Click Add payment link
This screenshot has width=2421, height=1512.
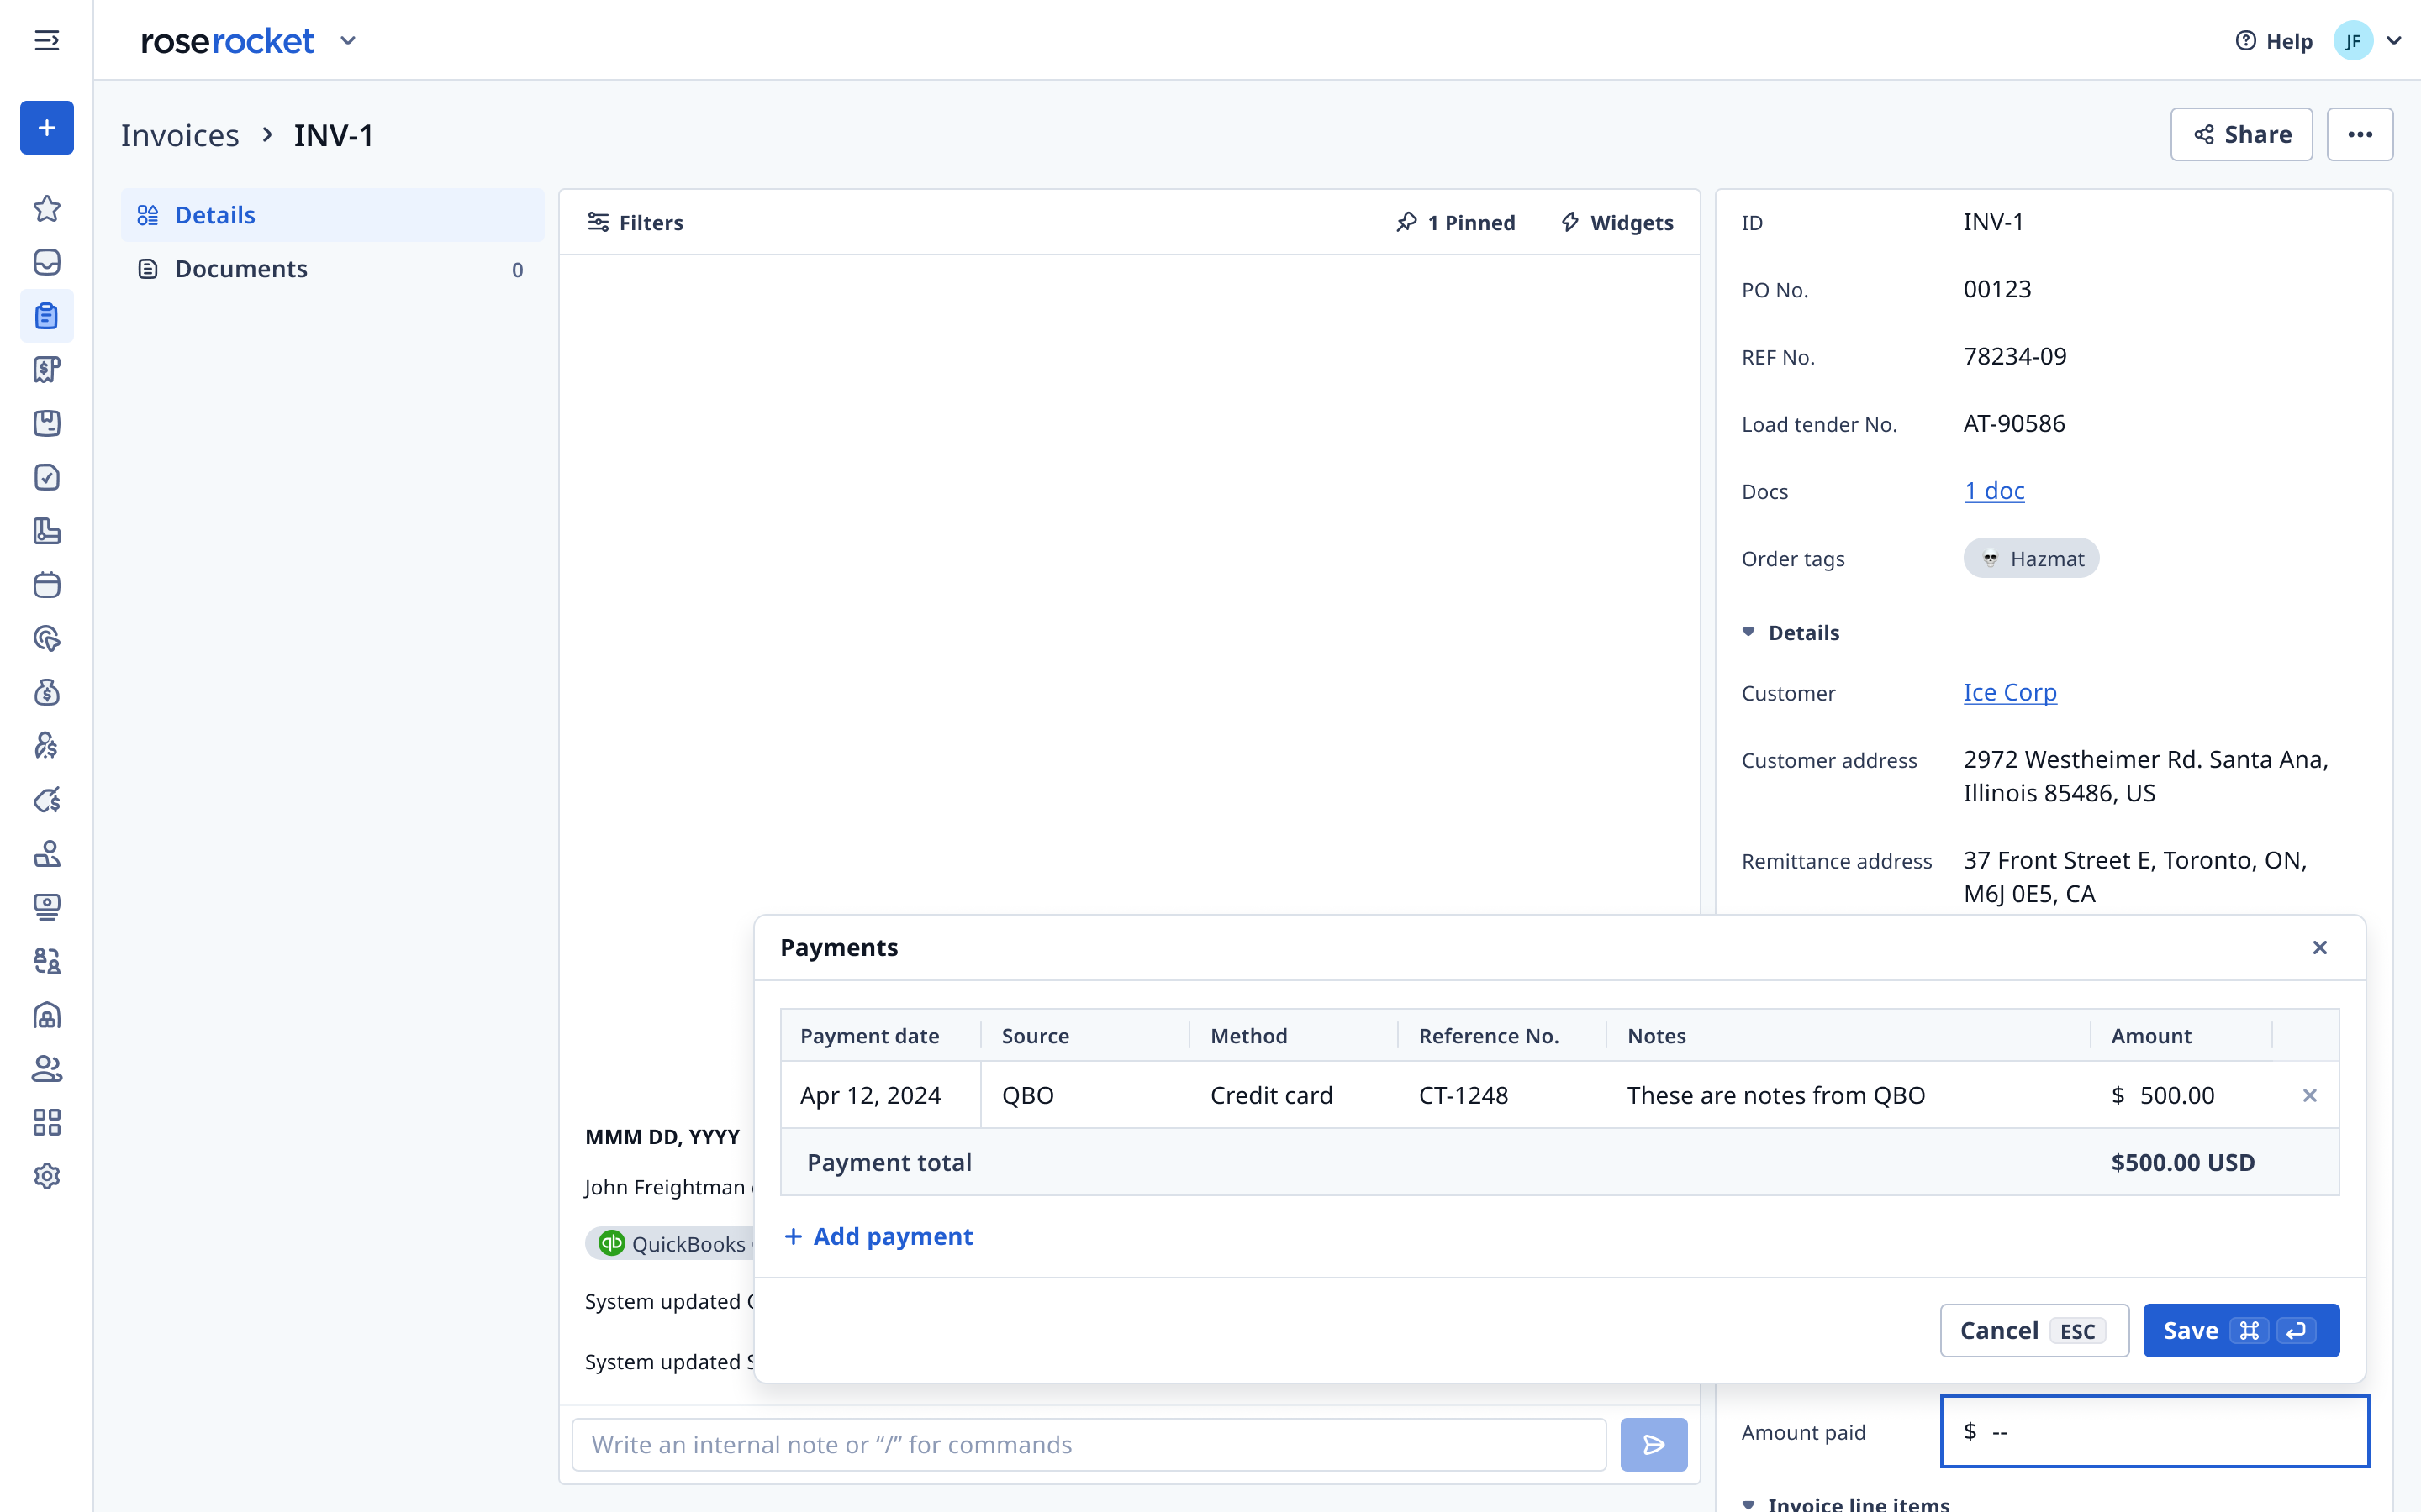click(x=878, y=1236)
